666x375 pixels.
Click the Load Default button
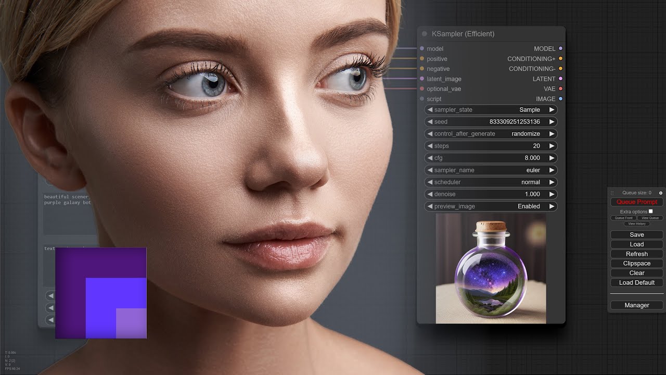[637, 283]
